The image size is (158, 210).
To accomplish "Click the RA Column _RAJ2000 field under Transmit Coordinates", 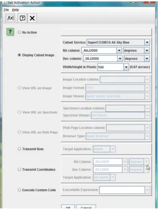I will tap(108, 162).
